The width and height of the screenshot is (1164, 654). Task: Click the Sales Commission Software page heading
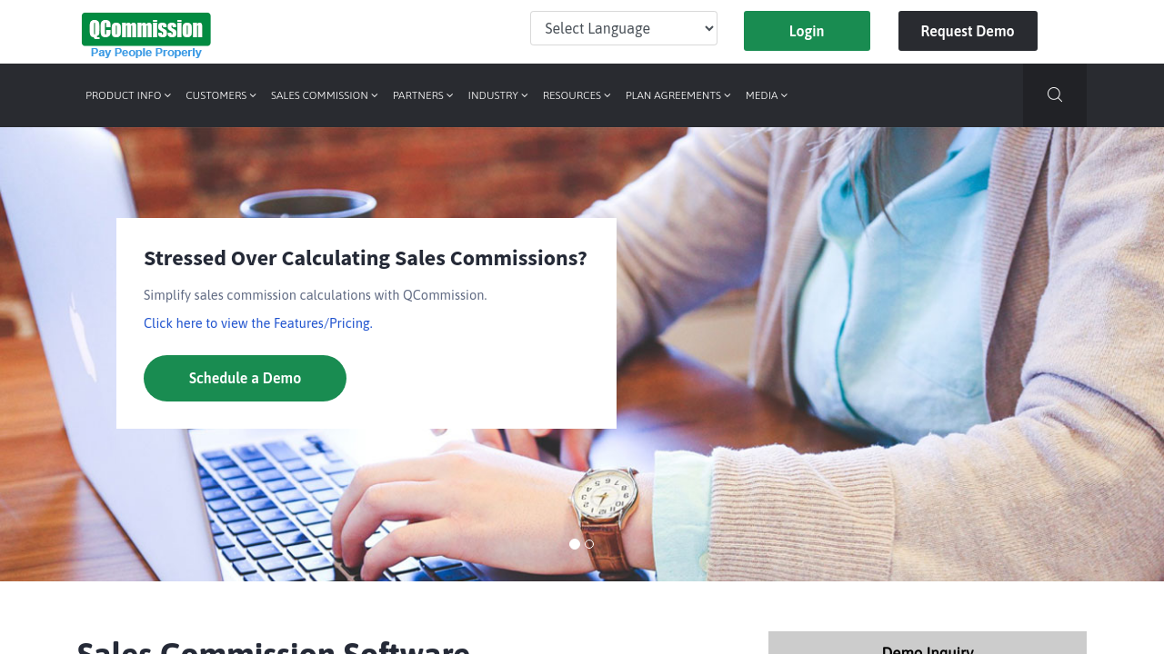pos(273,645)
